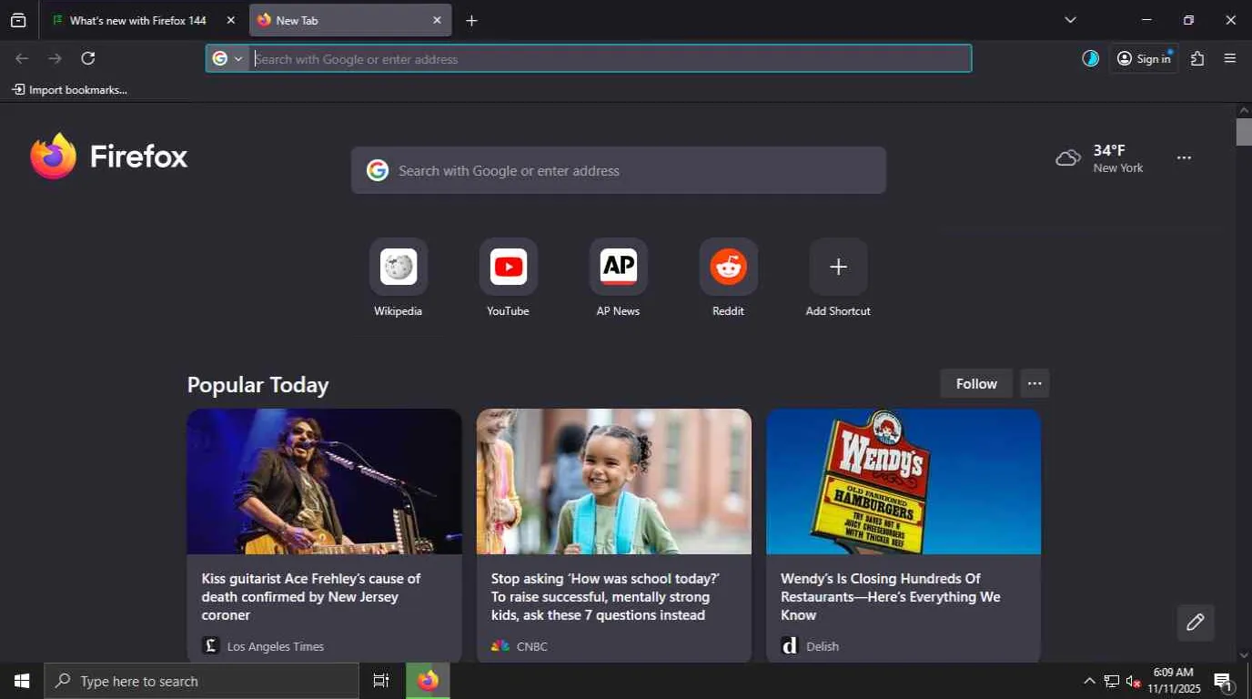Open the smiling schoolchild story image
The height and width of the screenshot is (699, 1252).
614,481
